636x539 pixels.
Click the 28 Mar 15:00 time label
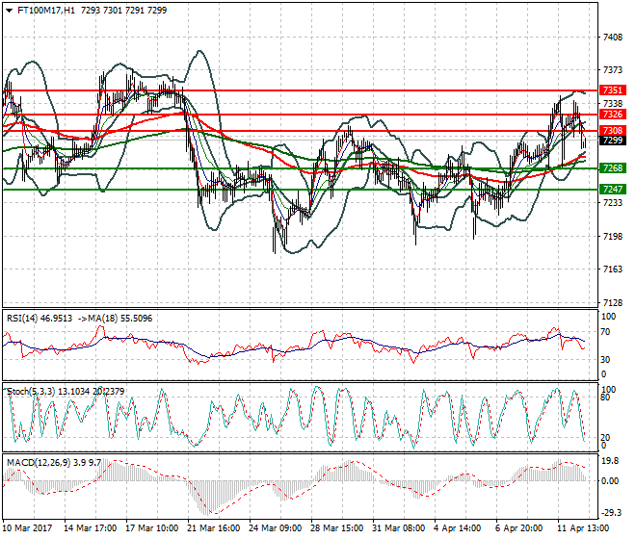click(337, 528)
